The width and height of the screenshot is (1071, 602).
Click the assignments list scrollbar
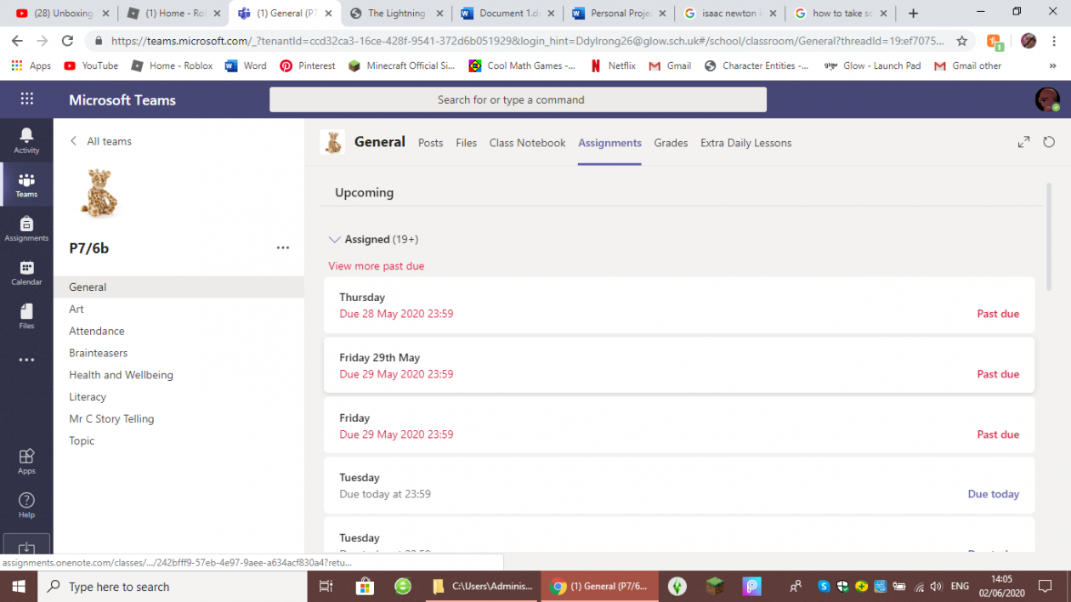click(1048, 238)
